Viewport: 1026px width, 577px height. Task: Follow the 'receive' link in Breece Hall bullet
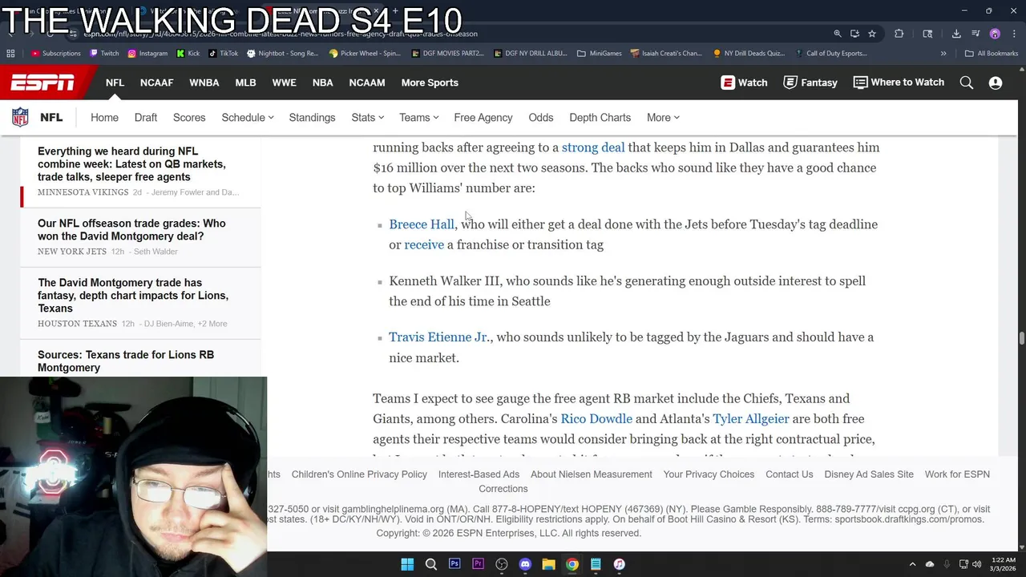click(424, 244)
